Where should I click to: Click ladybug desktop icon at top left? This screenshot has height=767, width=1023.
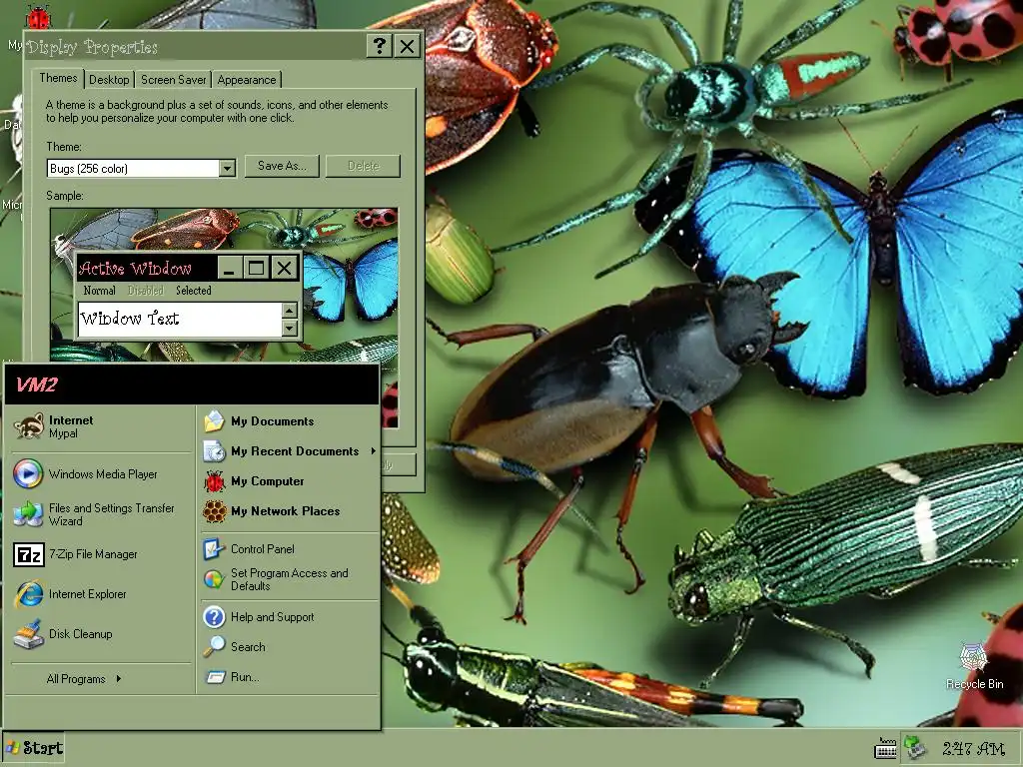[x=38, y=18]
